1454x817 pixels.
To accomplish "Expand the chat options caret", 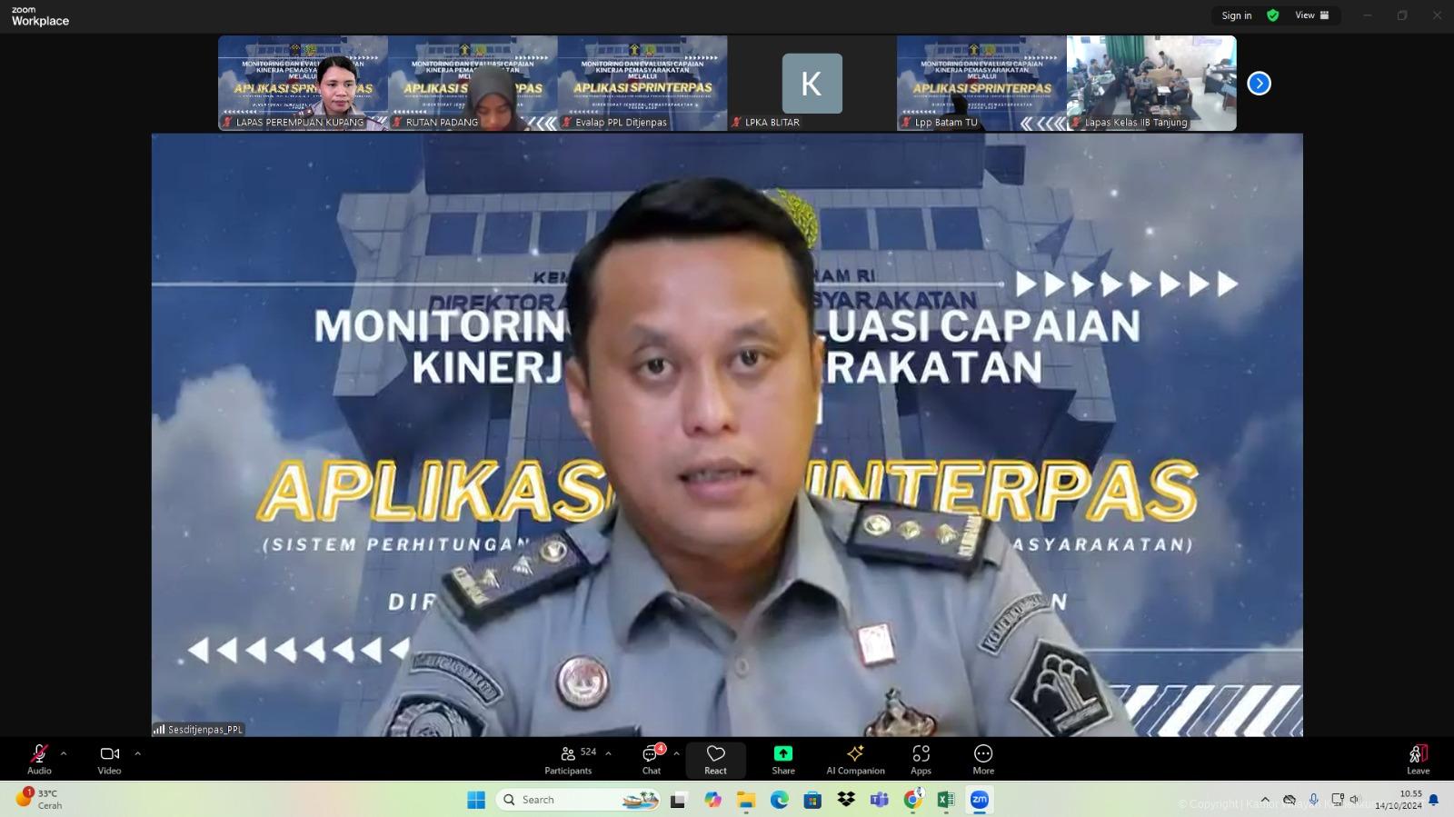I will tap(676, 753).
